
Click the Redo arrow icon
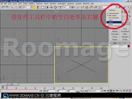click(7, 7)
